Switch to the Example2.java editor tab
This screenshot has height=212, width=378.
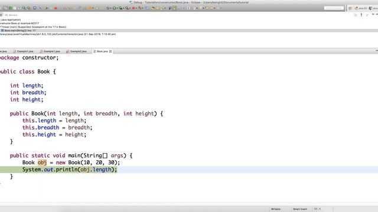[x=77, y=51]
